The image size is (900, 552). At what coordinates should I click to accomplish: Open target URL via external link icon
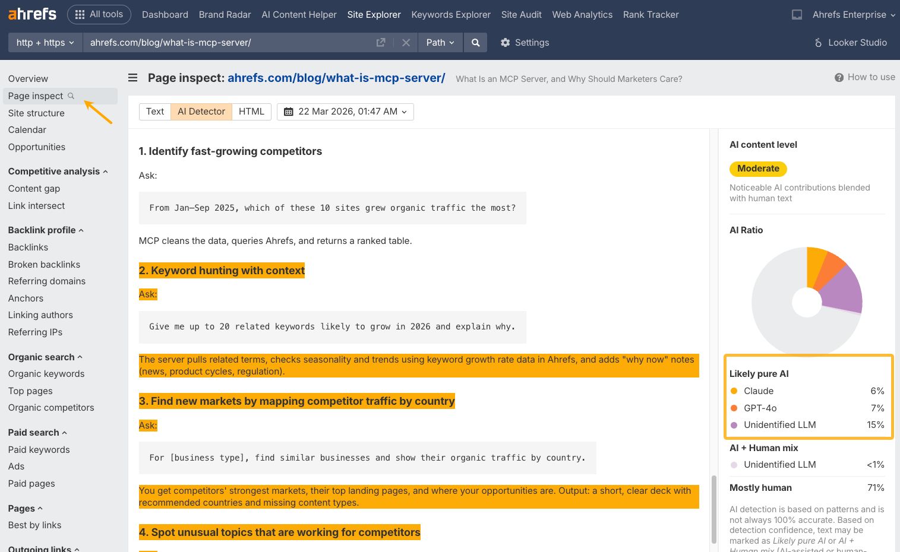(x=381, y=42)
